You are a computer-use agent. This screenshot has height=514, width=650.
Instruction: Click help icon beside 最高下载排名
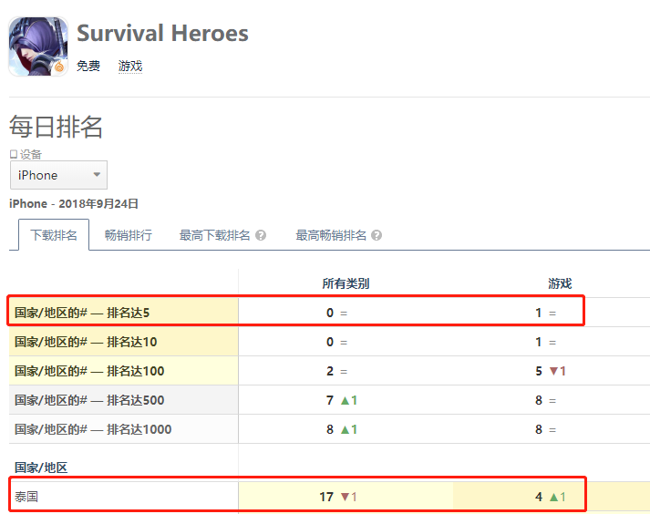coord(261,235)
